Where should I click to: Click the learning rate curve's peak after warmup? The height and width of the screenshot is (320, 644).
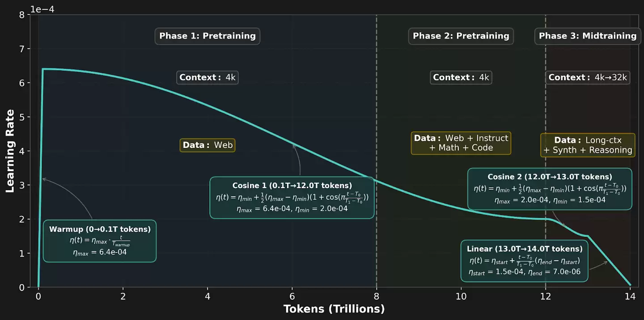click(x=43, y=69)
